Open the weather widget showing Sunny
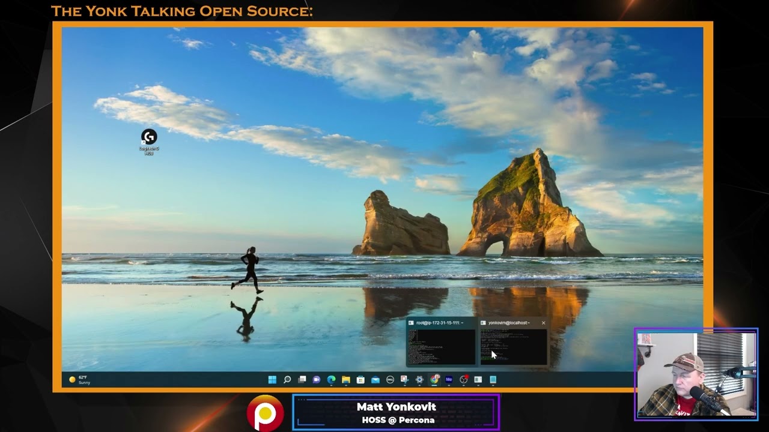 coord(79,379)
